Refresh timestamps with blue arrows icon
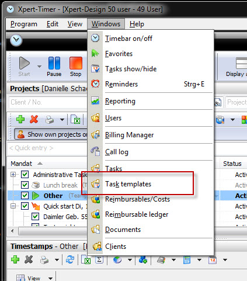The width and height of the screenshot is (247, 281). (x=70, y=259)
